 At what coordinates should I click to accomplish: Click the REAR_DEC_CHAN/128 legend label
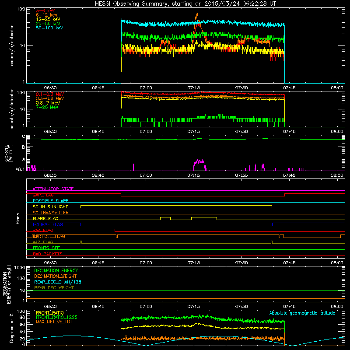[58, 282]
